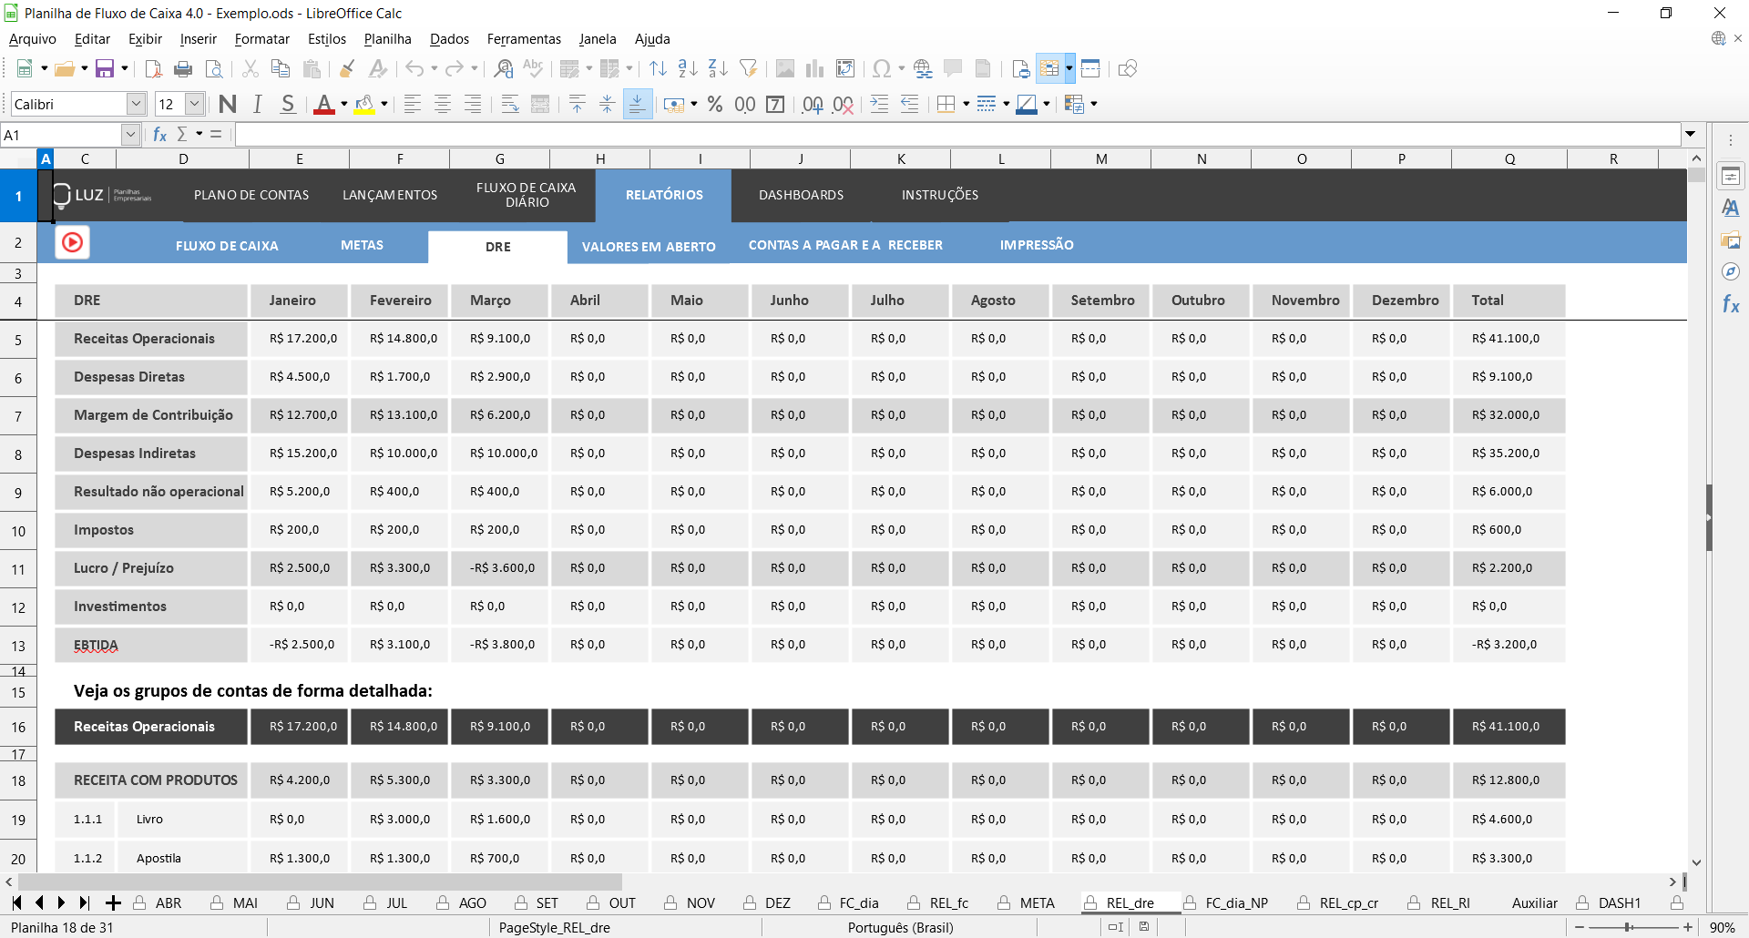
Task: Go to DASHBOARDS navigation button
Action: (801, 195)
